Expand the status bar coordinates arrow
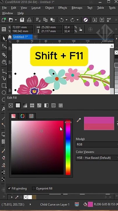118x211 pixels. (30, 204)
